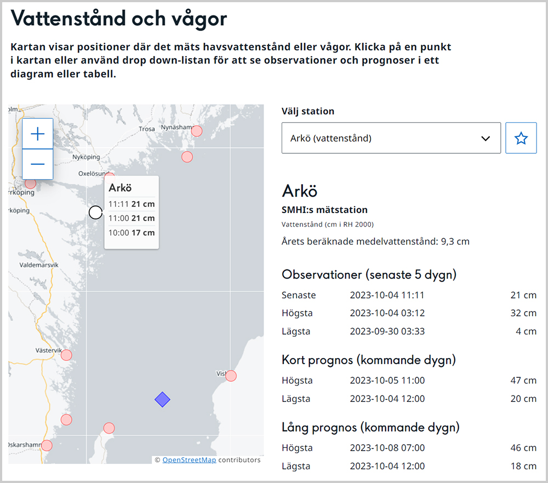The height and width of the screenshot is (483, 548).
Task: Zoom out on the map
Action: click(x=37, y=164)
